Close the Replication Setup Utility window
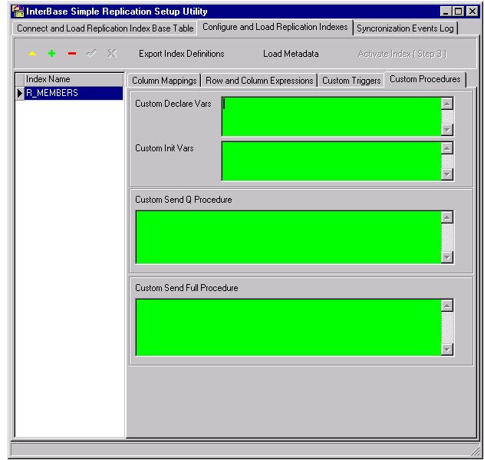Viewport: 484px width, 460px height. [x=472, y=12]
